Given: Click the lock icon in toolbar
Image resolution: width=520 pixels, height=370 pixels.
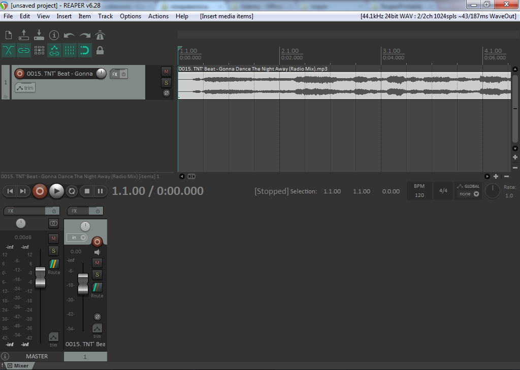Looking at the screenshot, I should [100, 50].
